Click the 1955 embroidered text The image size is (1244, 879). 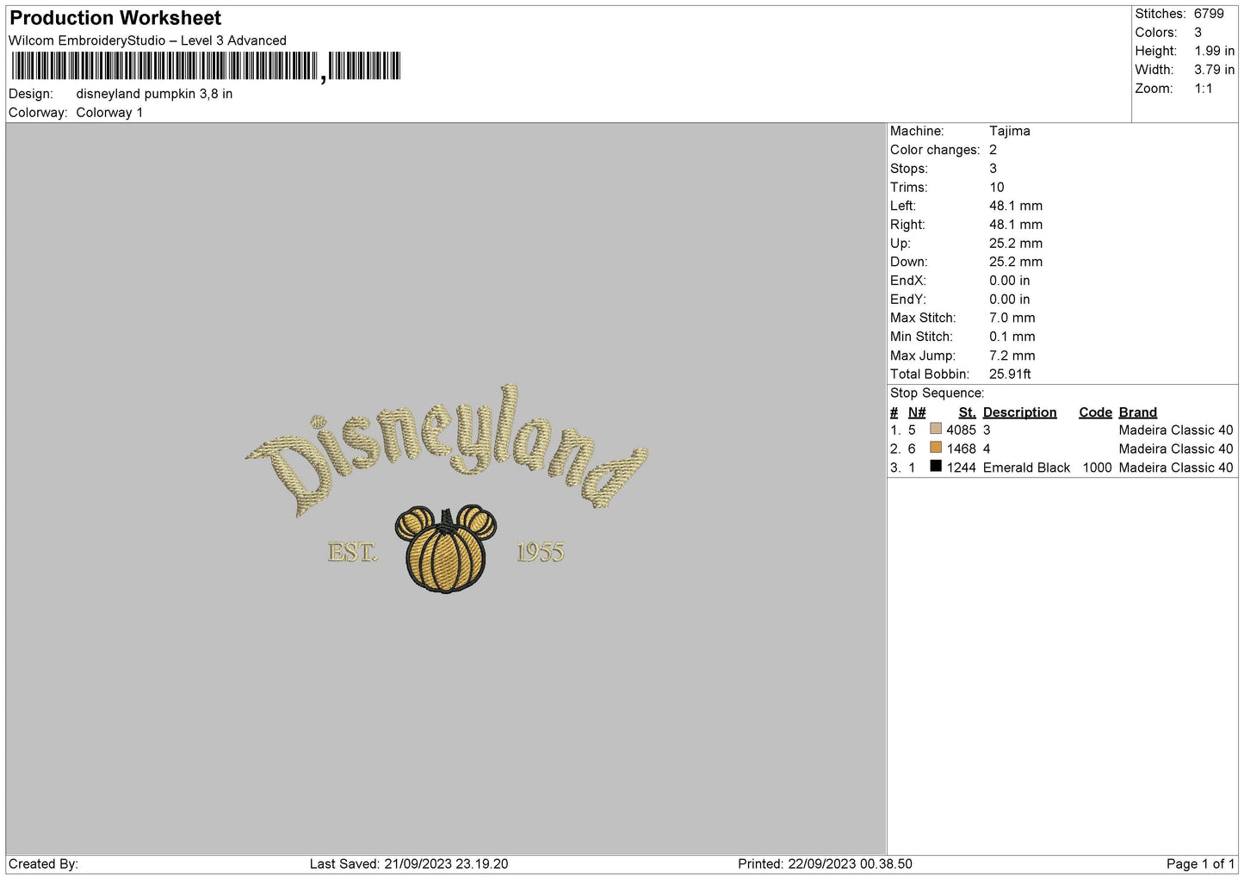540,553
